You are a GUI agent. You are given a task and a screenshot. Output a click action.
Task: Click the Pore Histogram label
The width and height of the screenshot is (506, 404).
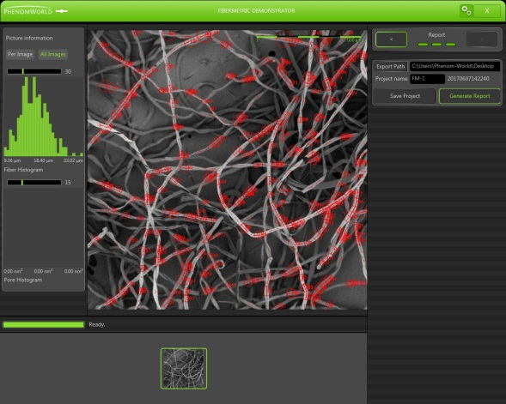tap(23, 280)
